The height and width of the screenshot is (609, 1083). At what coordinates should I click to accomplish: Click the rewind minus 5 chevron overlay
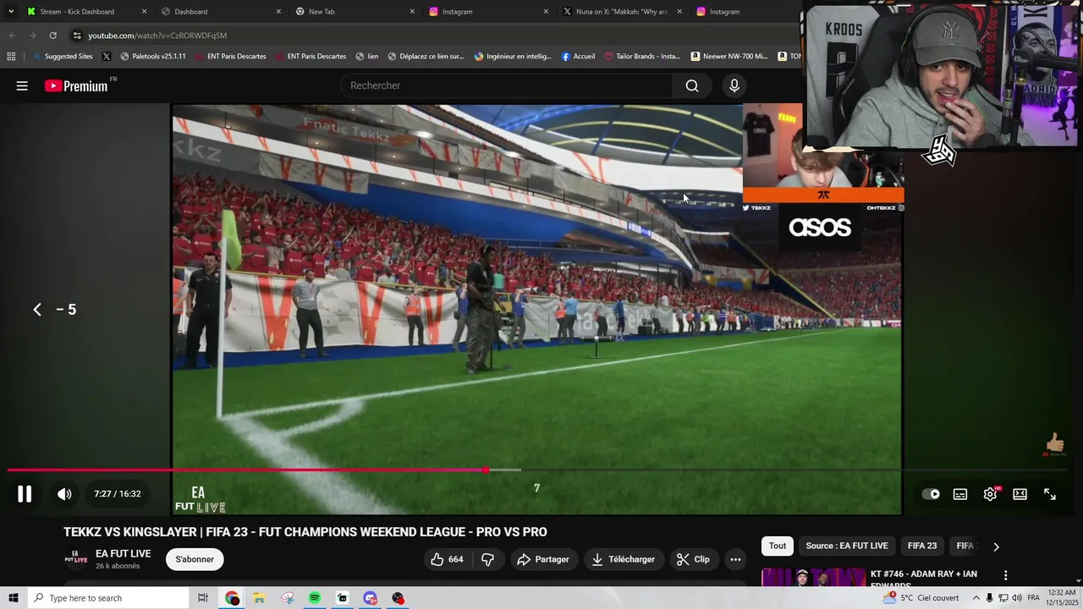click(x=37, y=310)
